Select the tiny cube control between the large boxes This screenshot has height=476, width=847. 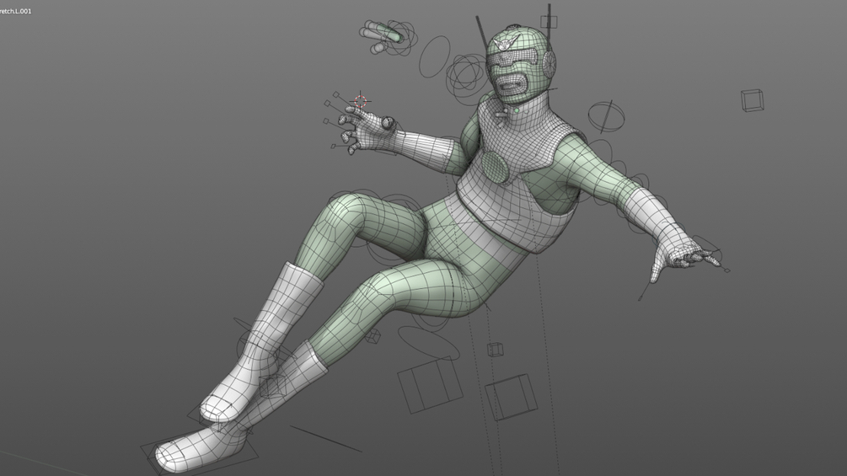tap(495, 349)
